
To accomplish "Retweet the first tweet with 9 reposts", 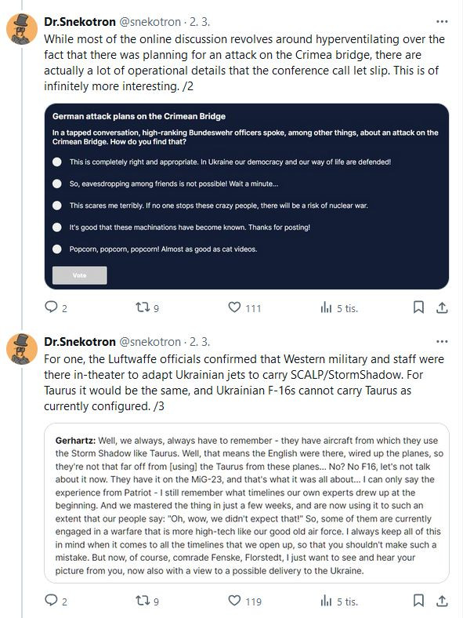I will tap(142, 307).
